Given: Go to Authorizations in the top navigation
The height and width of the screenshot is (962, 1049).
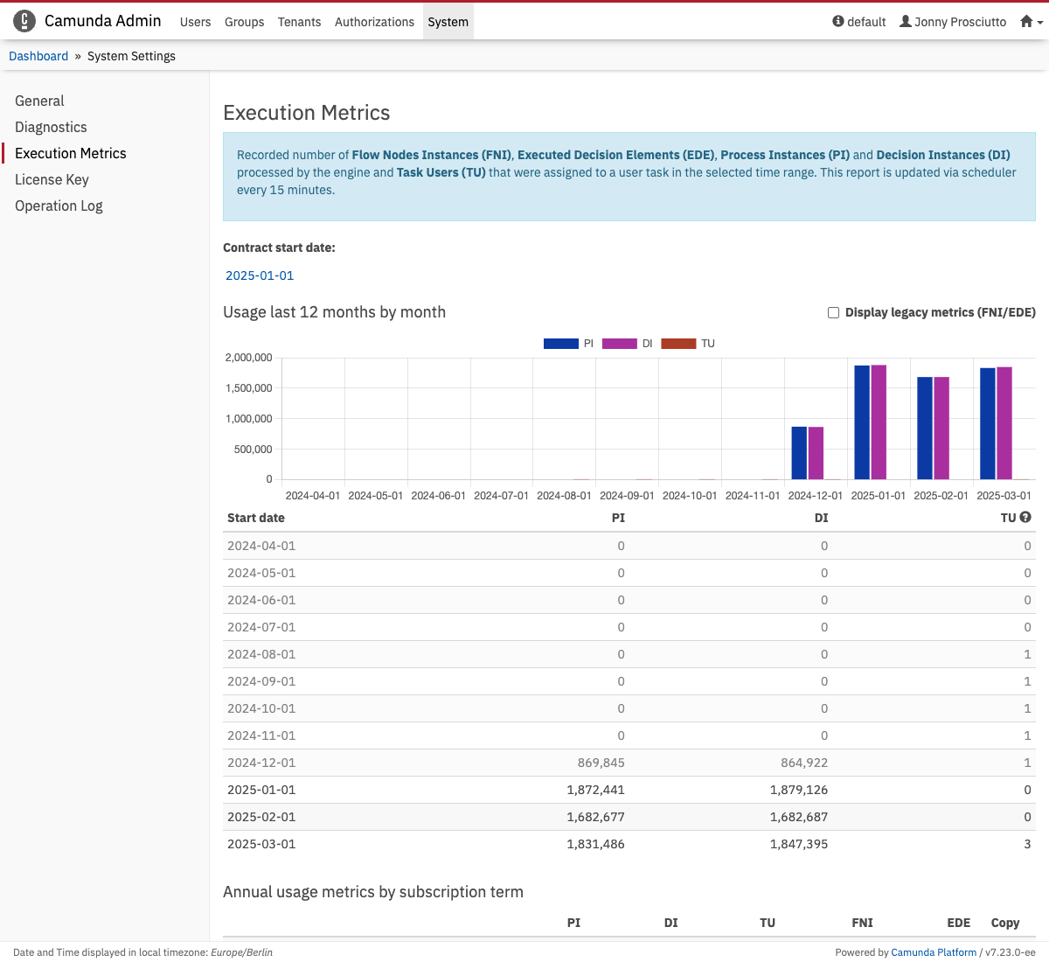Looking at the screenshot, I should (374, 22).
